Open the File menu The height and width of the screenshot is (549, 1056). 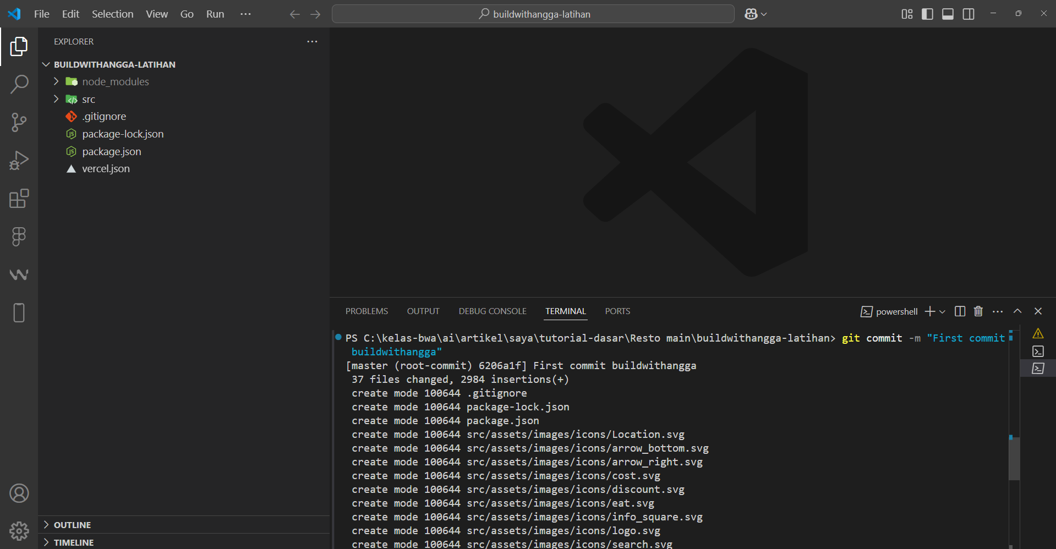point(42,14)
